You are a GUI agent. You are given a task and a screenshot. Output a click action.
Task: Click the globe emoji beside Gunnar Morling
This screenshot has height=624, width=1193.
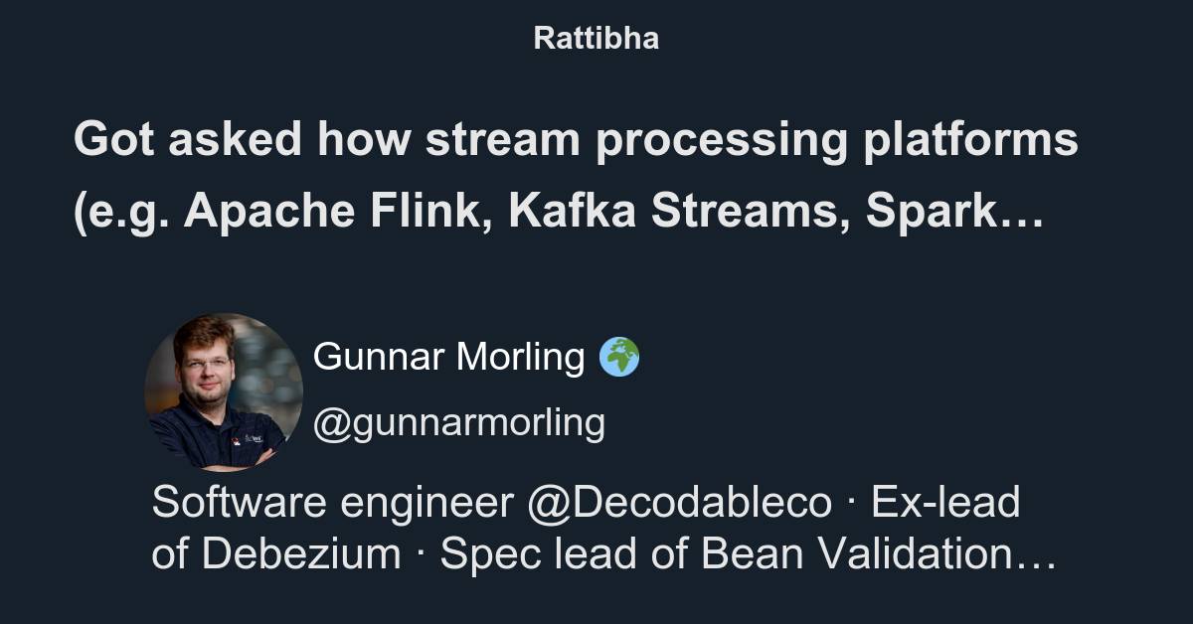point(618,357)
